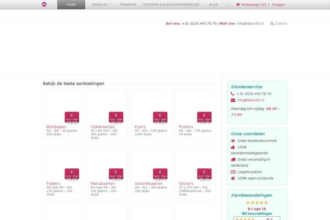This screenshot has height=220, width=330.
Task: Click the Posters price badge
Action: point(205,118)
